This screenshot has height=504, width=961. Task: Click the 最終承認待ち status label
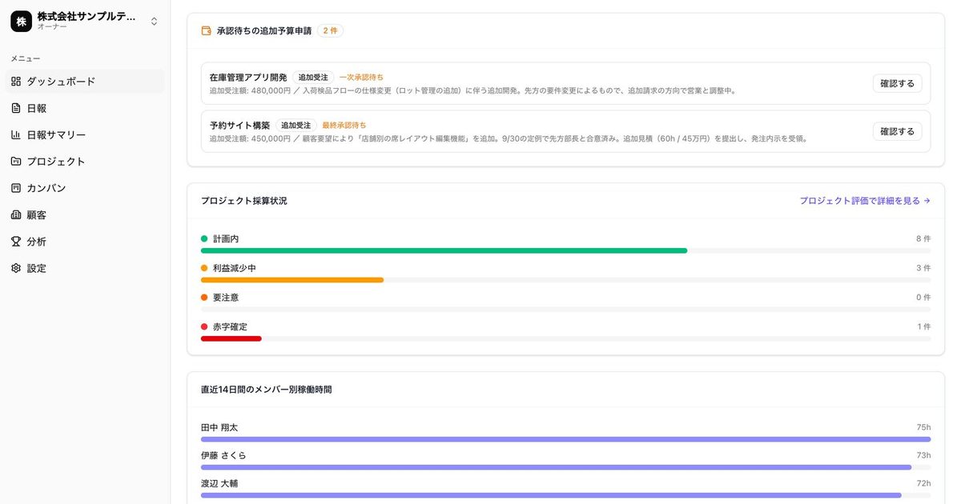344,126
